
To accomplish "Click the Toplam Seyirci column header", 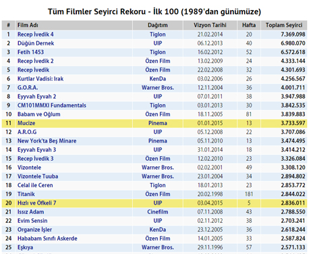I will 284,25.
